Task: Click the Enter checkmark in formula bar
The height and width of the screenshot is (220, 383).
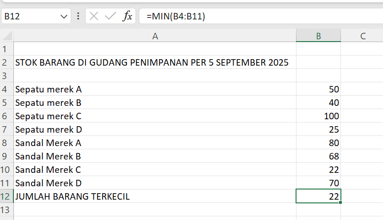Action: 111,17
